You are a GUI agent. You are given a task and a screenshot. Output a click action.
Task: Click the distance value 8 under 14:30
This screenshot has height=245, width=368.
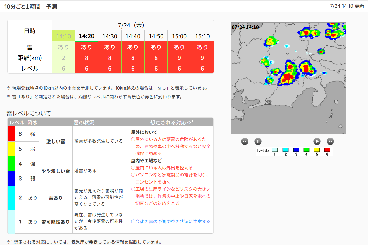click(x=110, y=58)
